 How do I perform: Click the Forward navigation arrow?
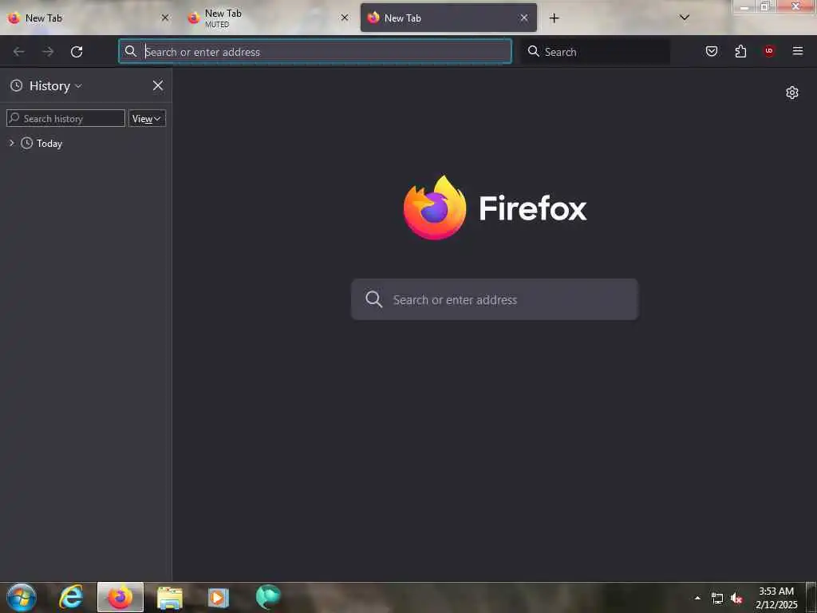(48, 52)
